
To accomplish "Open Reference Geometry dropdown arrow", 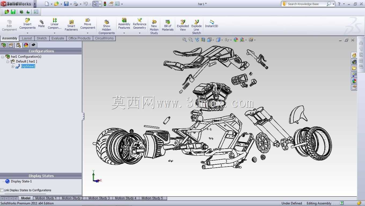I will (x=140, y=33).
